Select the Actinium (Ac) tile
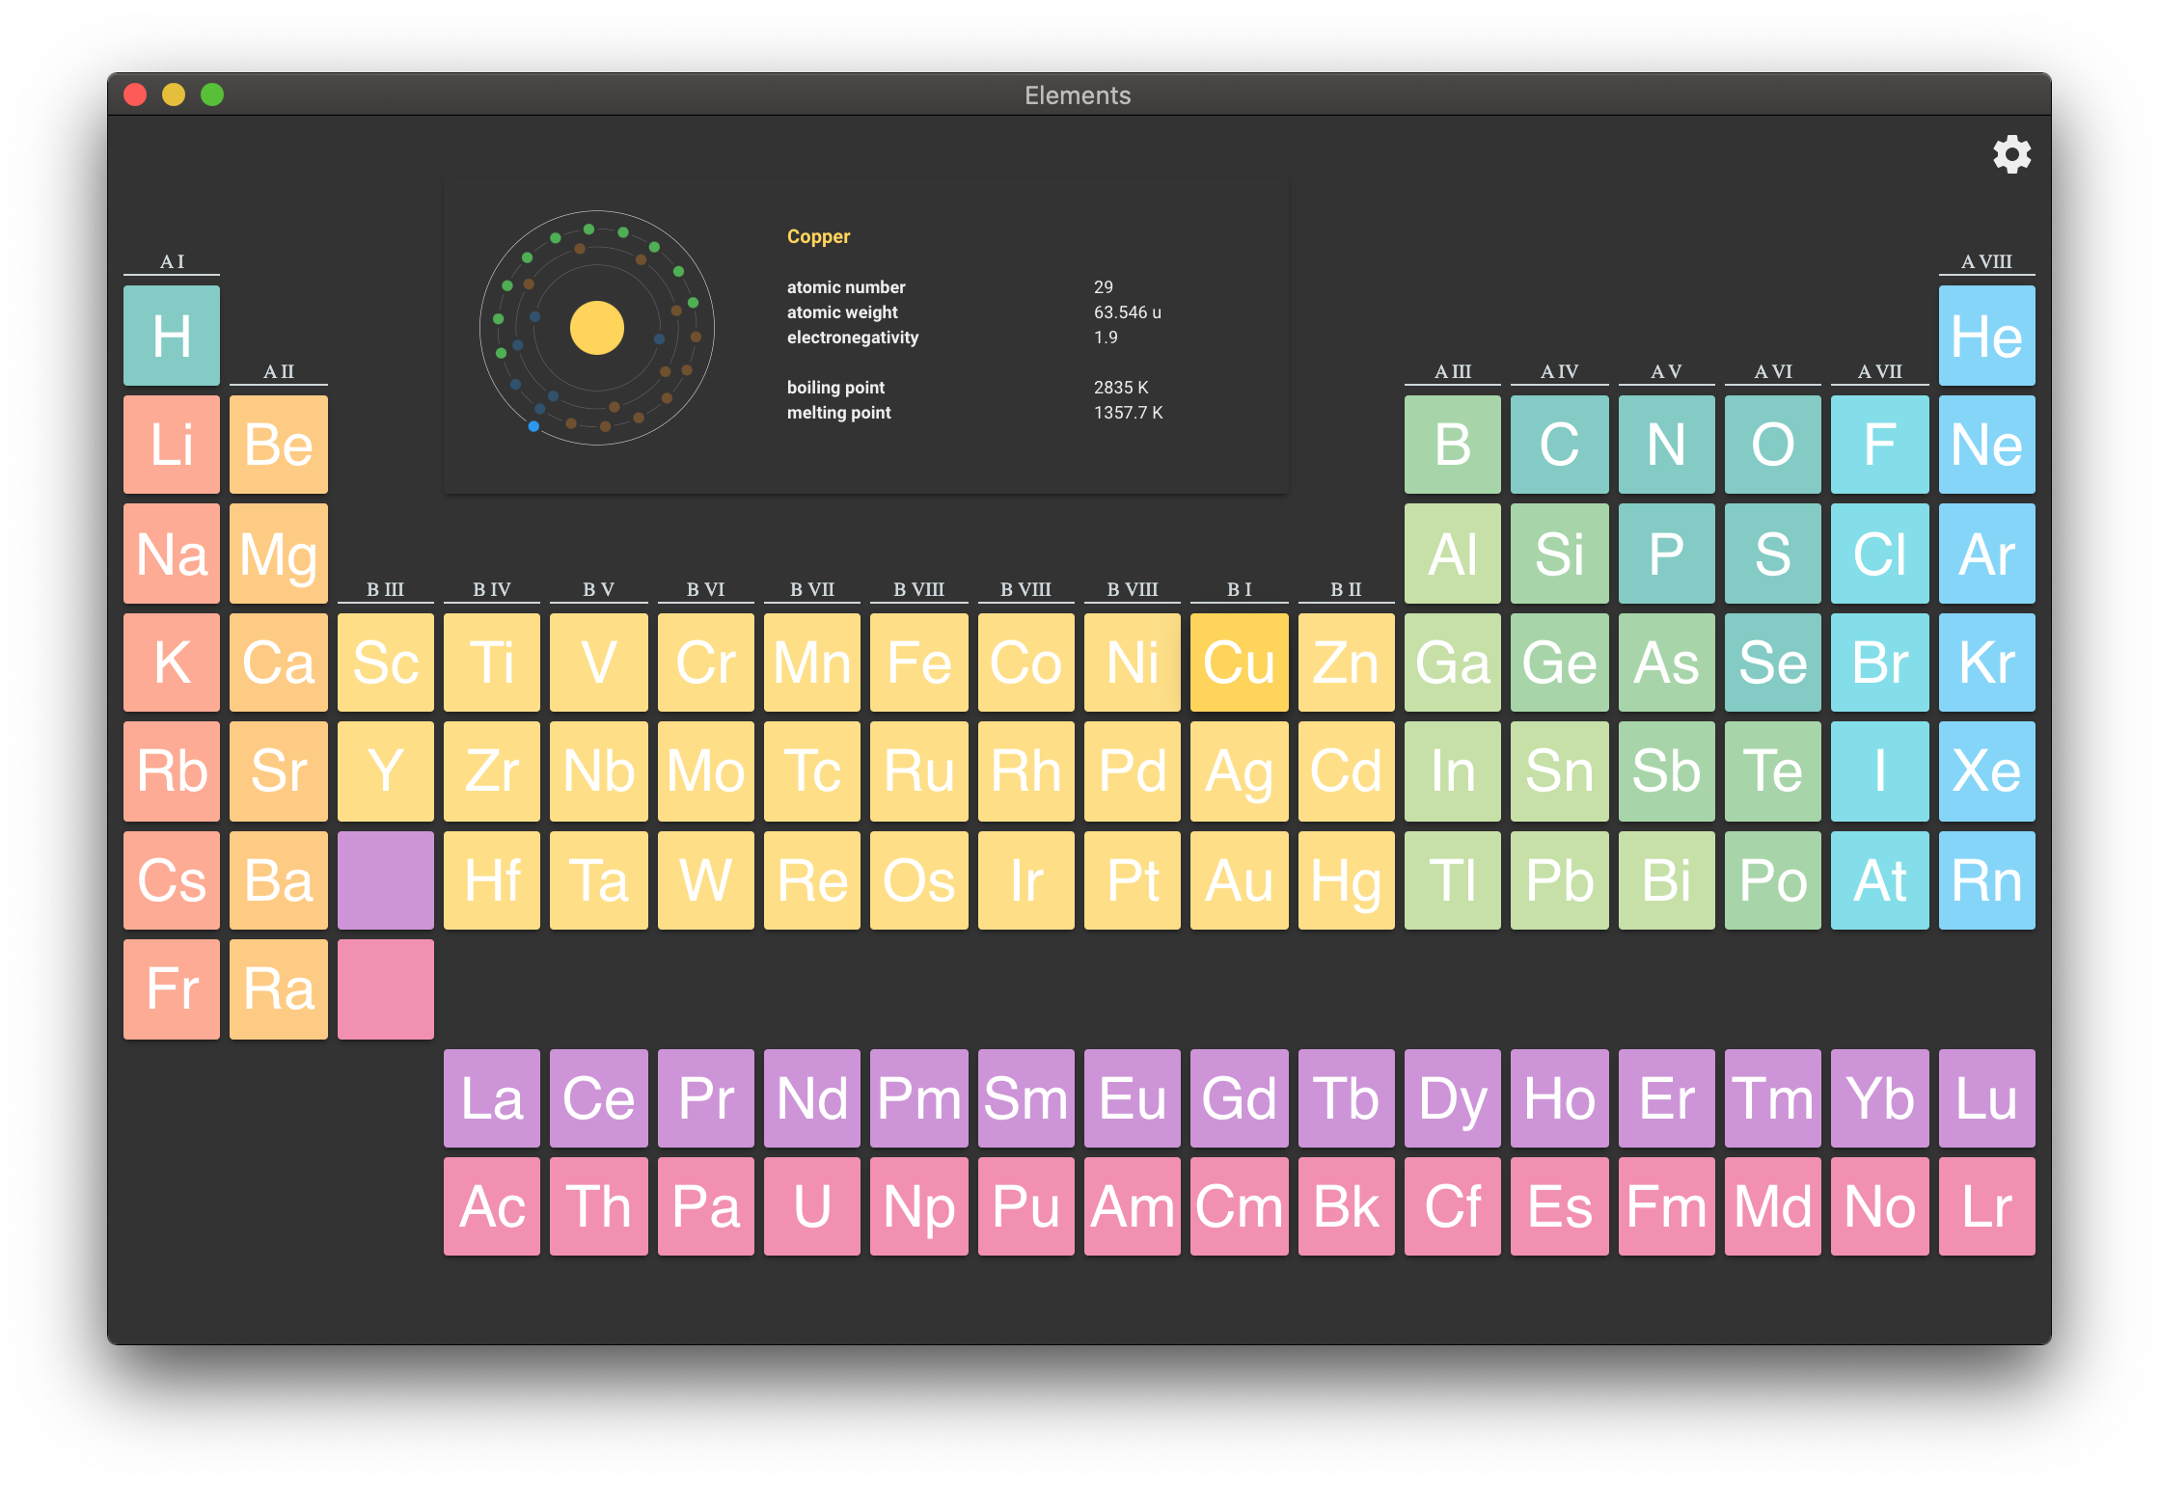Screen dimensions: 2159x1487 [x=492, y=1206]
